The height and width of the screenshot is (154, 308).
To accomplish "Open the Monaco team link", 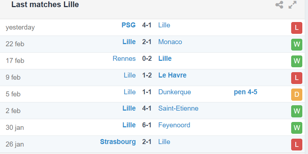I will pyautogui.click(x=170, y=42).
